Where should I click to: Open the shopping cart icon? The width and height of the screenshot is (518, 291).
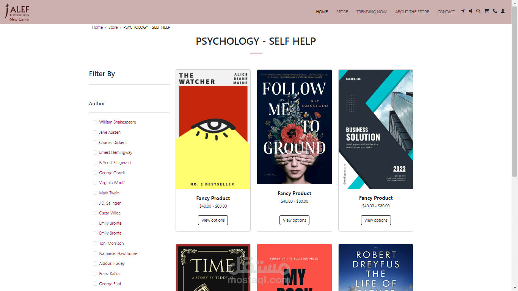[x=487, y=11]
